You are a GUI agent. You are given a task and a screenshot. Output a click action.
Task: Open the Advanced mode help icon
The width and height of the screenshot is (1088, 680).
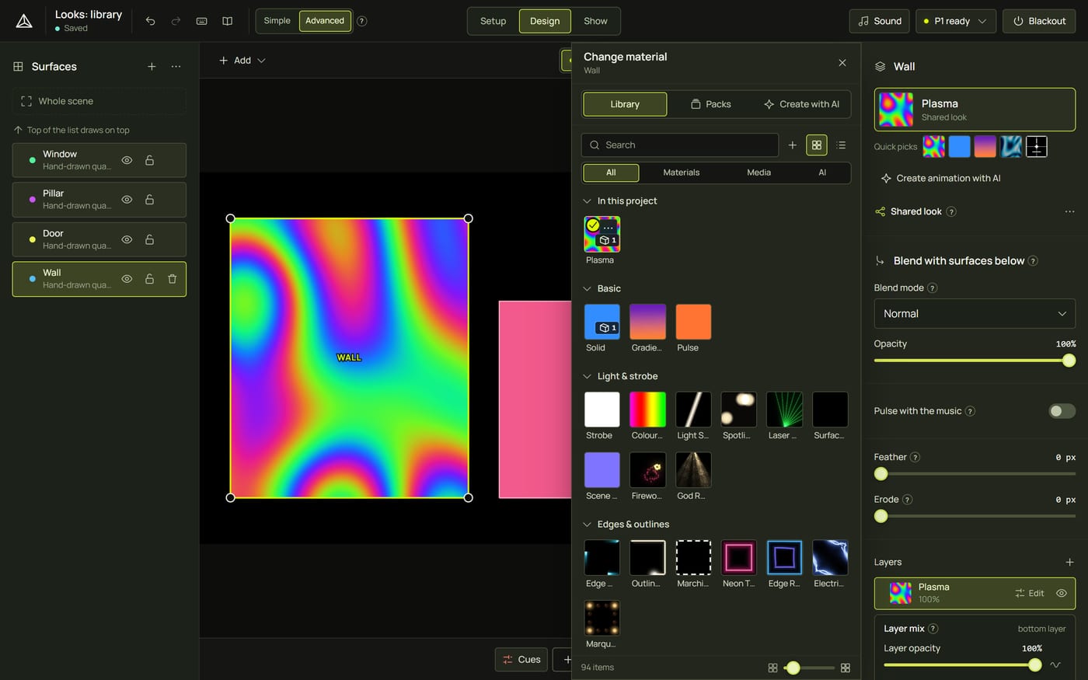click(361, 21)
